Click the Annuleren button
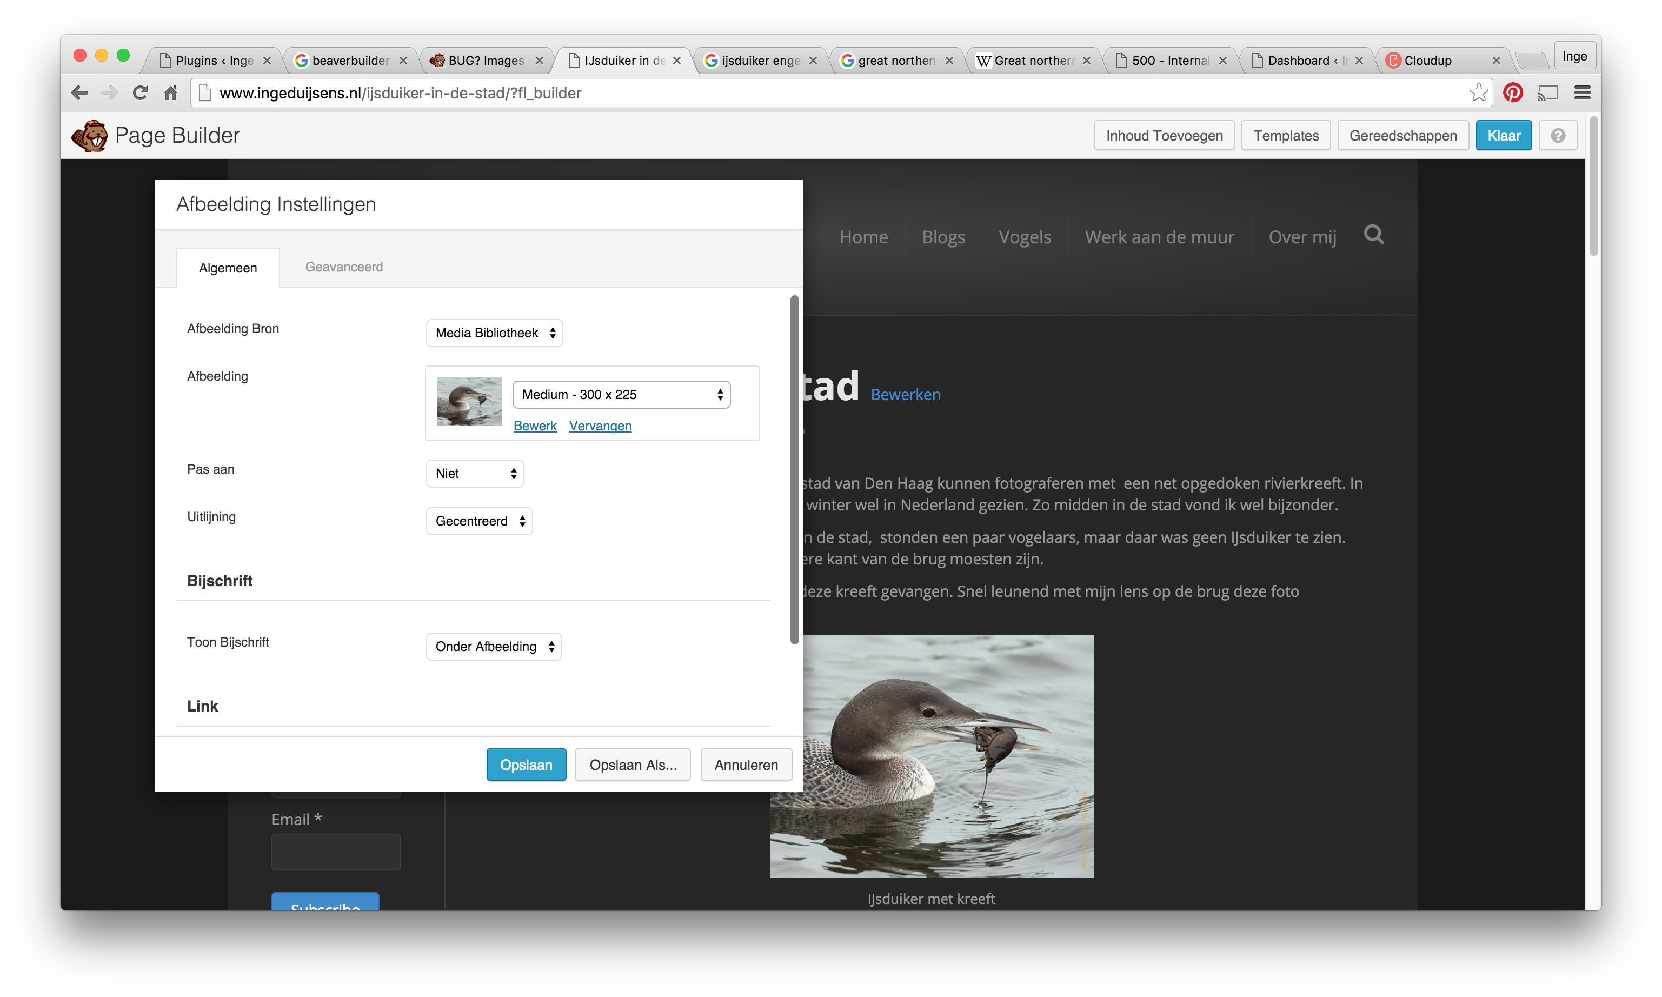 746,765
